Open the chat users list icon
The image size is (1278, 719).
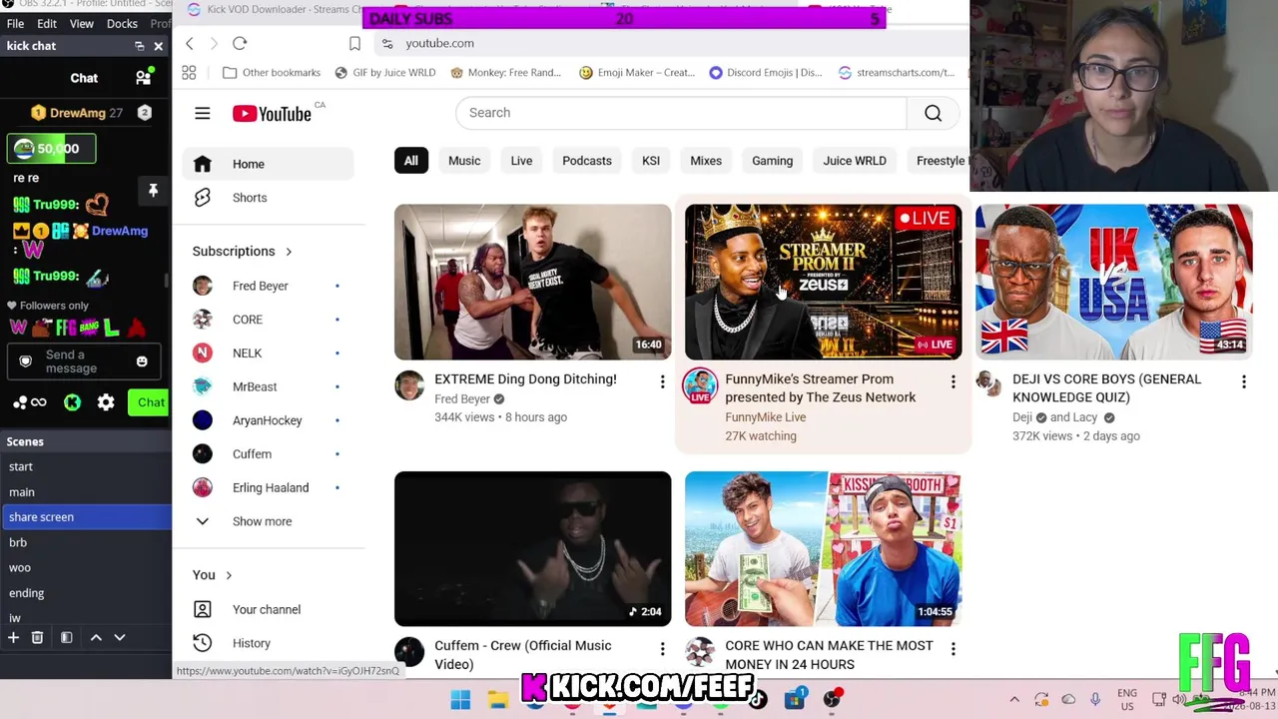[x=143, y=78]
